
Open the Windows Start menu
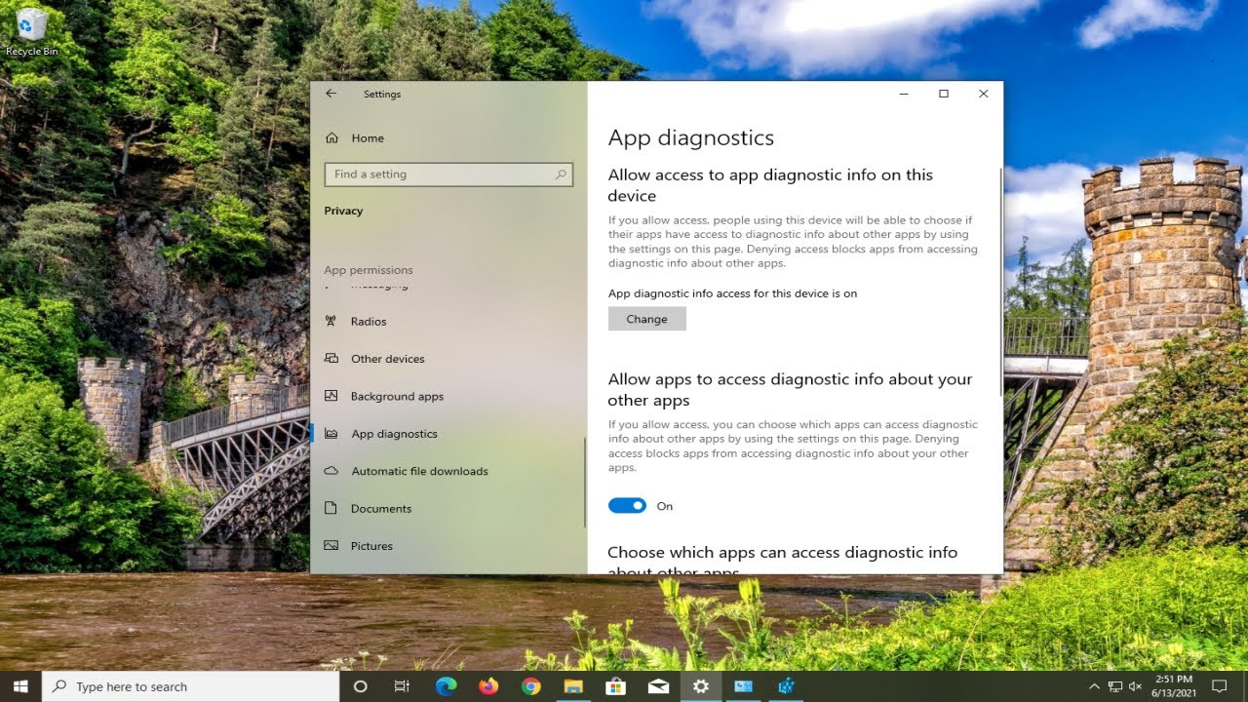coord(21,686)
